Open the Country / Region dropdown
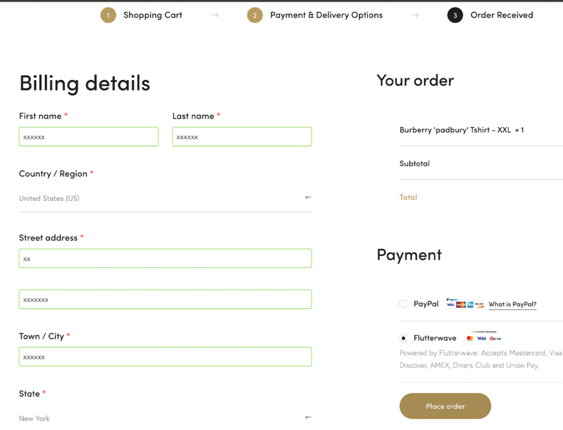 165,198
